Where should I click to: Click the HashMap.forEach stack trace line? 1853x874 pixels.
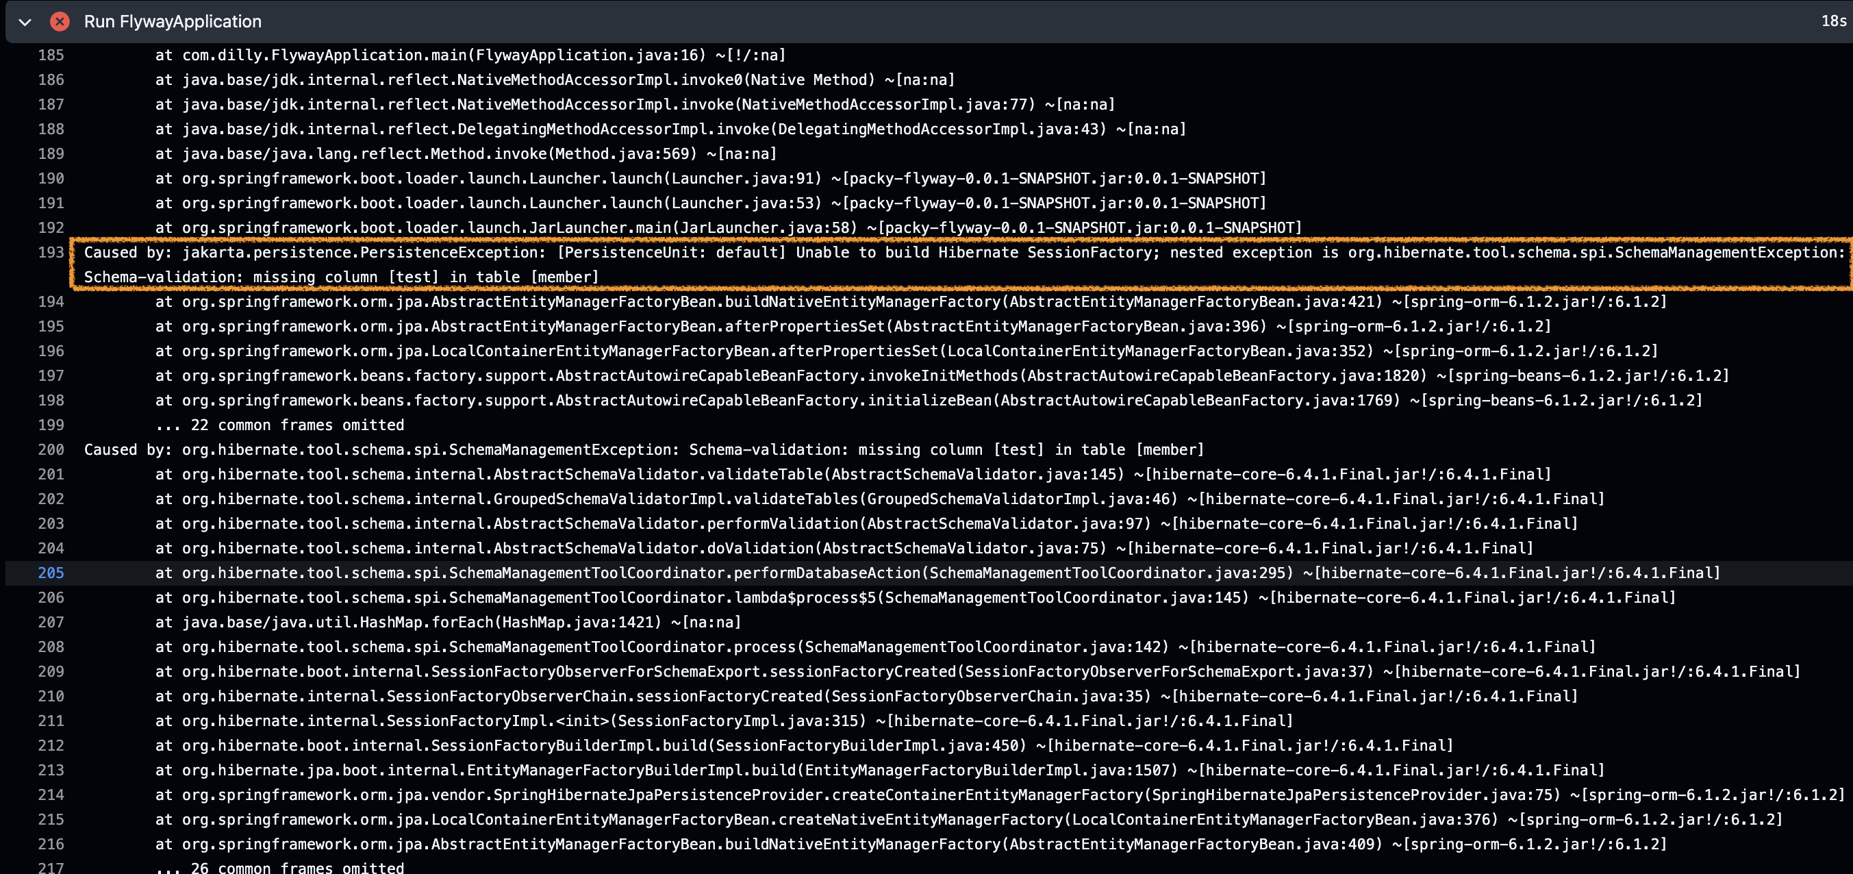(x=447, y=622)
